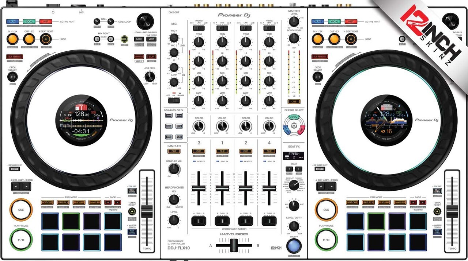Click the MIX POINT SELECT left arrow
The height and width of the screenshot is (261, 468).
click(x=97, y=39)
